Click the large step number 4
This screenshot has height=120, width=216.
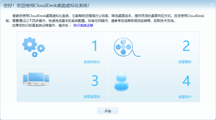coord(186,81)
